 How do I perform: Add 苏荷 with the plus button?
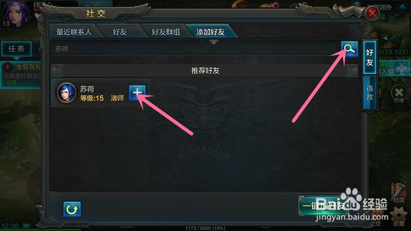[137, 93]
